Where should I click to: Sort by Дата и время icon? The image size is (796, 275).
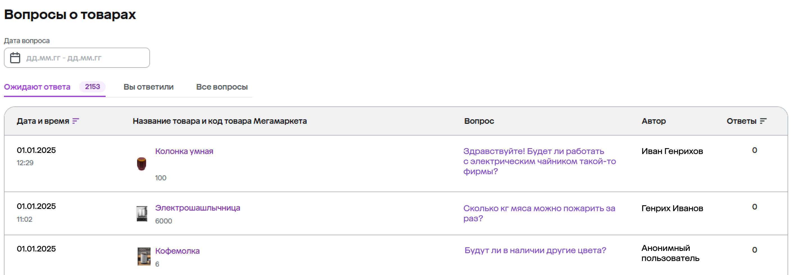point(76,121)
